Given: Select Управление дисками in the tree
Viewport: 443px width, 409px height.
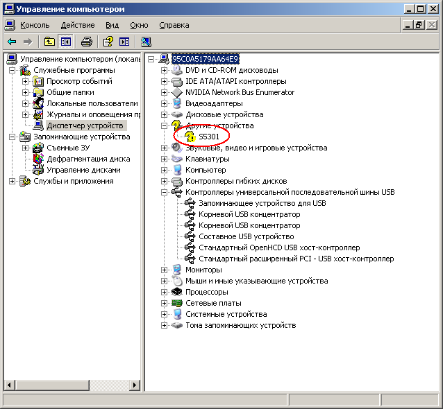Looking at the screenshot, I should pos(83,170).
